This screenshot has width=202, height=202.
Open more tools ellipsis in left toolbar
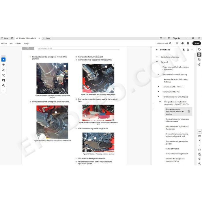[3, 90]
